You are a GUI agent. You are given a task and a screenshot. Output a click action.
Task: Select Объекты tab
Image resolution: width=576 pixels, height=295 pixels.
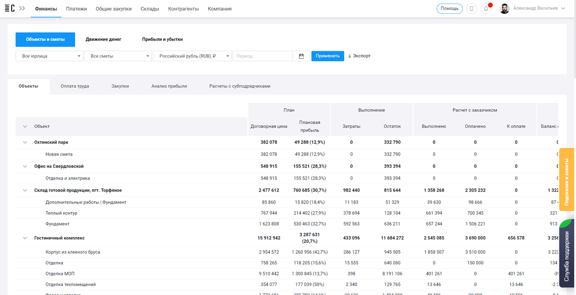(x=28, y=86)
